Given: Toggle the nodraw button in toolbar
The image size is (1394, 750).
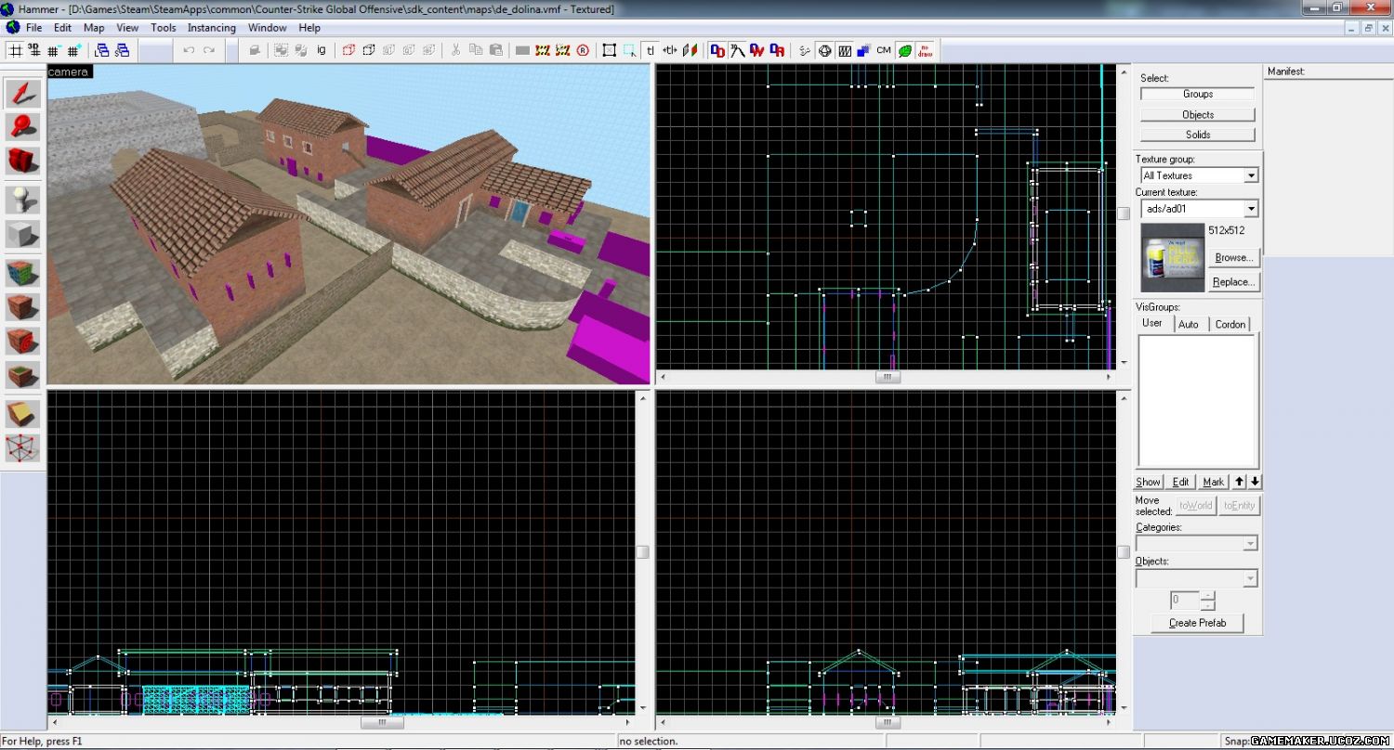Looking at the screenshot, I should (926, 50).
